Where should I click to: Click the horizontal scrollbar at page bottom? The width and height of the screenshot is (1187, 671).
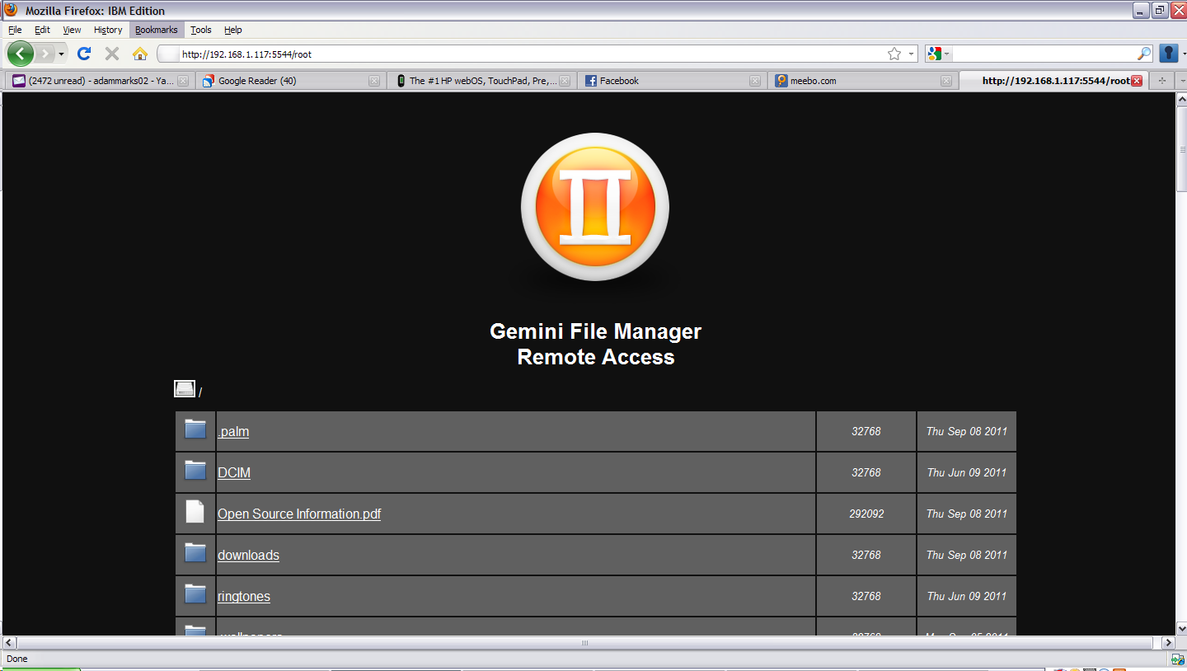point(584,642)
